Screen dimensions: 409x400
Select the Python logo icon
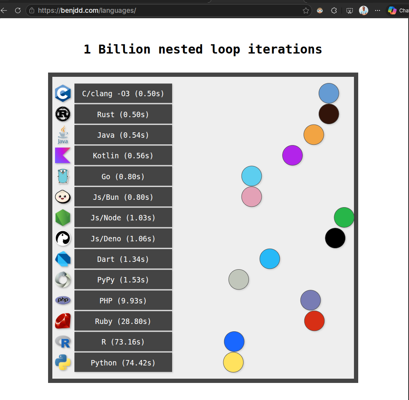pyautogui.click(x=63, y=362)
